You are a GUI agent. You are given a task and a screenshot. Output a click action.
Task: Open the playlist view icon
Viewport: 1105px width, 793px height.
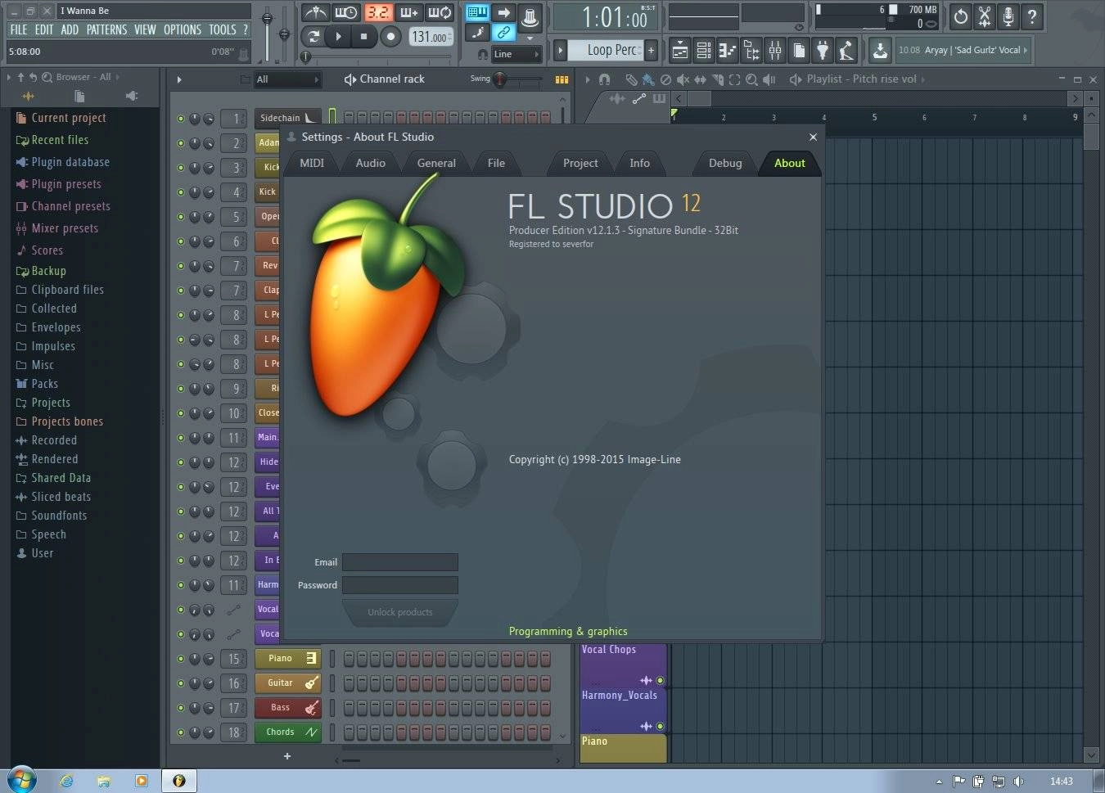679,51
